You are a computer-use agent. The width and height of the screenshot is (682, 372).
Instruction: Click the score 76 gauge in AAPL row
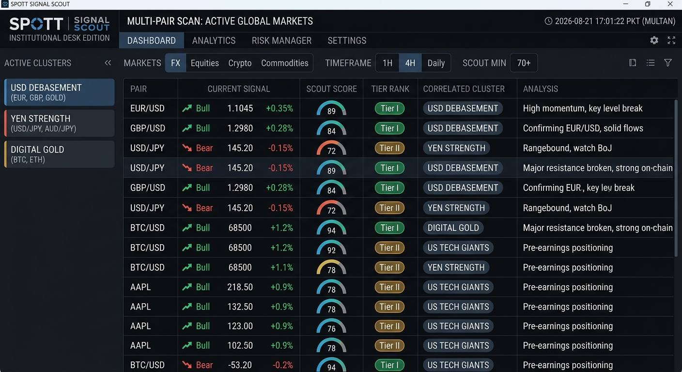[x=331, y=326]
